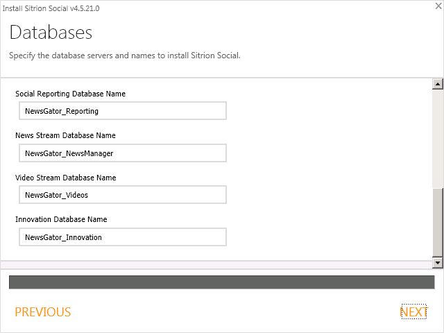Select the Video Stream Database Name field
This screenshot has width=444, height=333.
point(123,195)
